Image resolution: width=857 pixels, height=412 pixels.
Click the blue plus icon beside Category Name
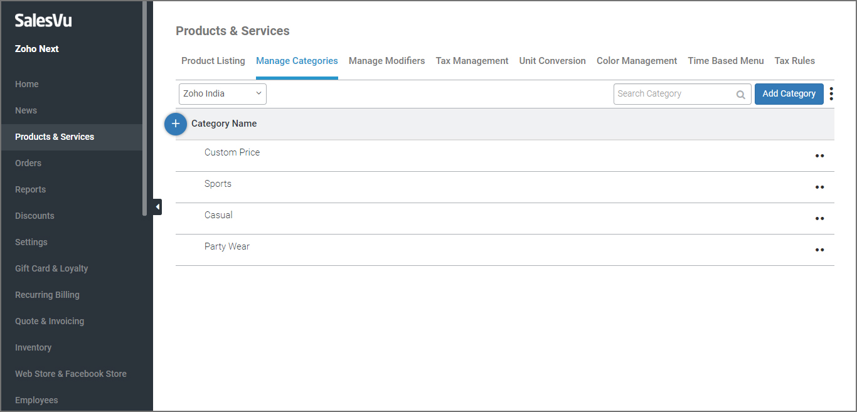point(176,124)
